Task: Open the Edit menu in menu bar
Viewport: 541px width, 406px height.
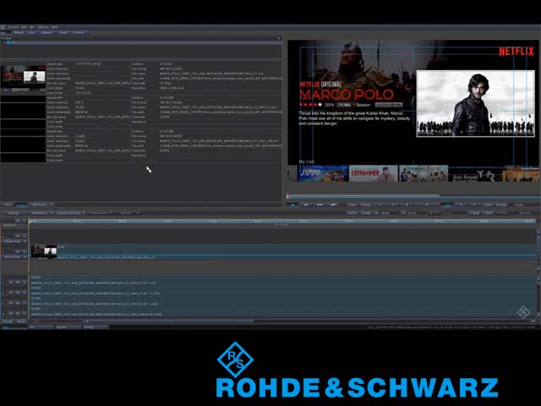Action: tap(24, 27)
